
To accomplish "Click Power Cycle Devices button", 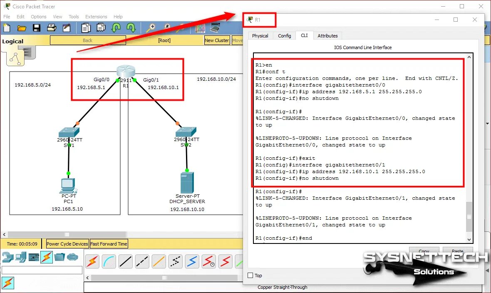I will pyautogui.click(x=67, y=244).
